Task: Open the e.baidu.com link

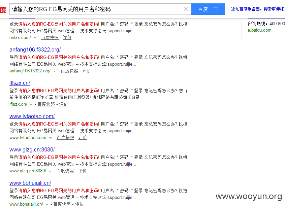Action: 259,30
